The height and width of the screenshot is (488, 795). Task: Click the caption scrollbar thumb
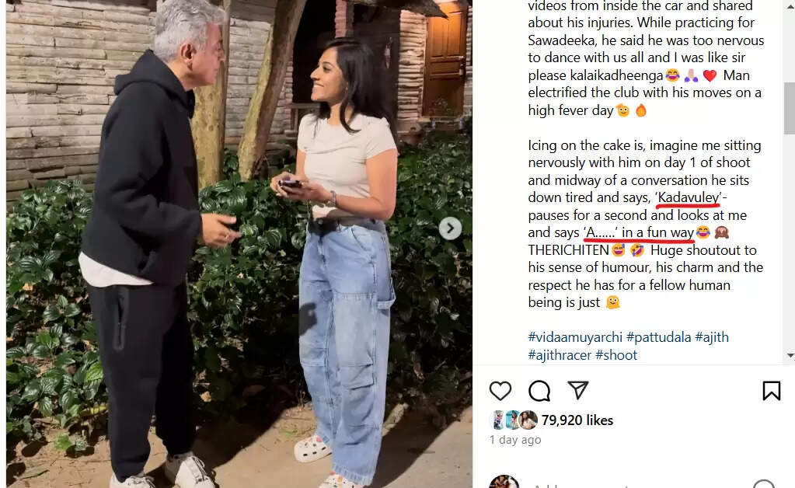pyautogui.click(x=790, y=108)
